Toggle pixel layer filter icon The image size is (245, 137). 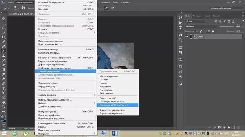(216, 22)
